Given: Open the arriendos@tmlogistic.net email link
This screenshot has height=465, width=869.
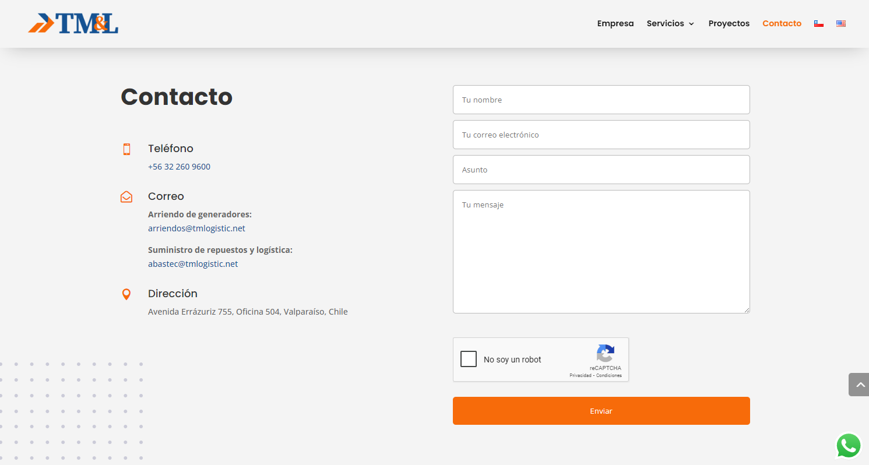Looking at the screenshot, I should pos(196,228).
